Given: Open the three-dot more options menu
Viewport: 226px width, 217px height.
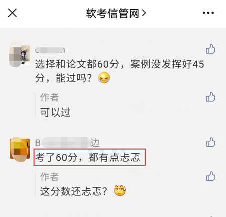Looking at the screenshot, I should pos(208,13).
